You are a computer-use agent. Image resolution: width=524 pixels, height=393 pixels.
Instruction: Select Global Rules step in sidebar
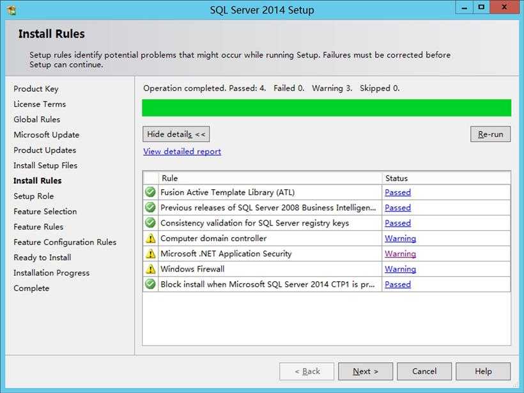point(37,119)
